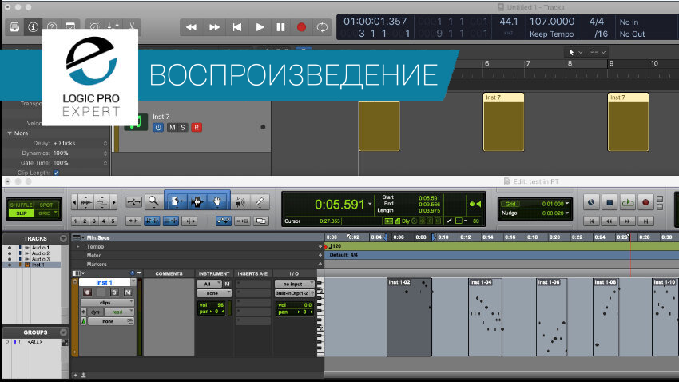Click the red Record button in Logic
Viewport: 679px width, 382px height.
click(x=301, y=27)
